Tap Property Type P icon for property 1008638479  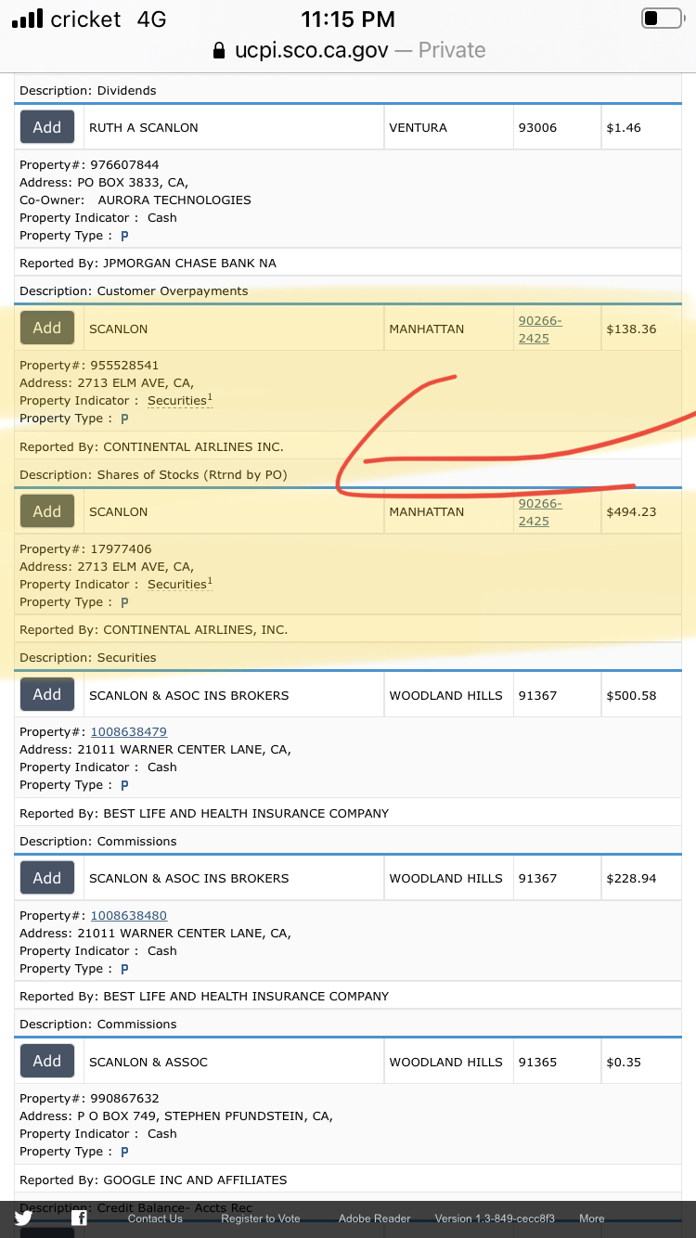click(x=124, y=785)
